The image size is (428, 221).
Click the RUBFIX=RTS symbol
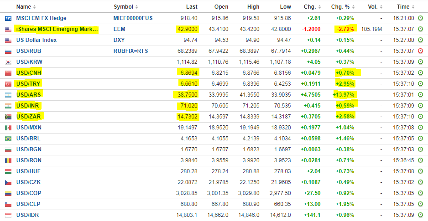[130, 51]
